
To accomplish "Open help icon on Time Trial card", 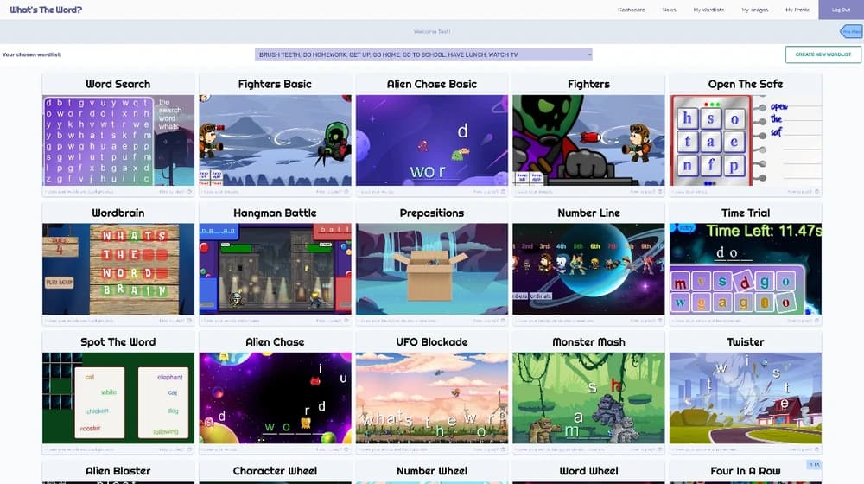I will pyautogui.click(x=816, y=321).
